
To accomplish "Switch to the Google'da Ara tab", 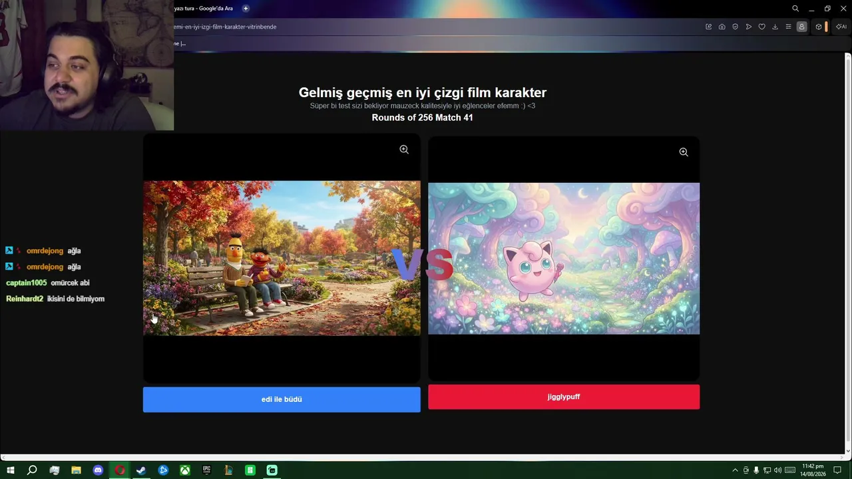I will point(203,9).
